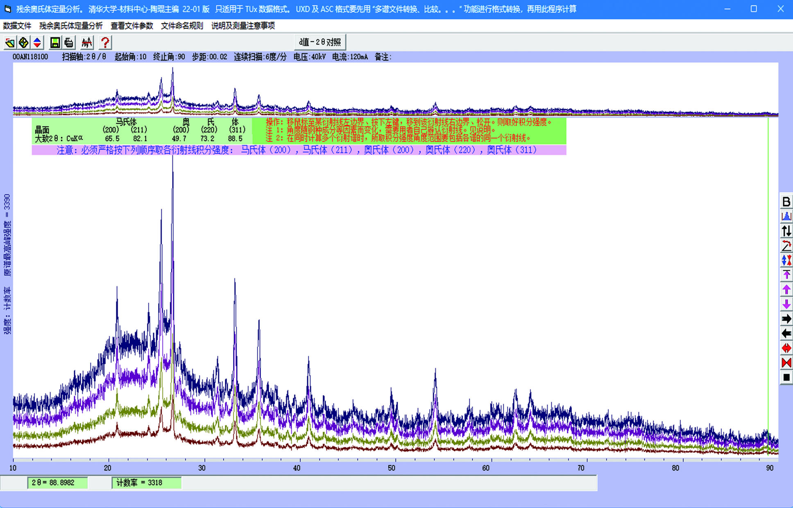Screen dimensions: 793x508
Task: Click the purple up arrow with bar icon
Action: pos(786,275)
